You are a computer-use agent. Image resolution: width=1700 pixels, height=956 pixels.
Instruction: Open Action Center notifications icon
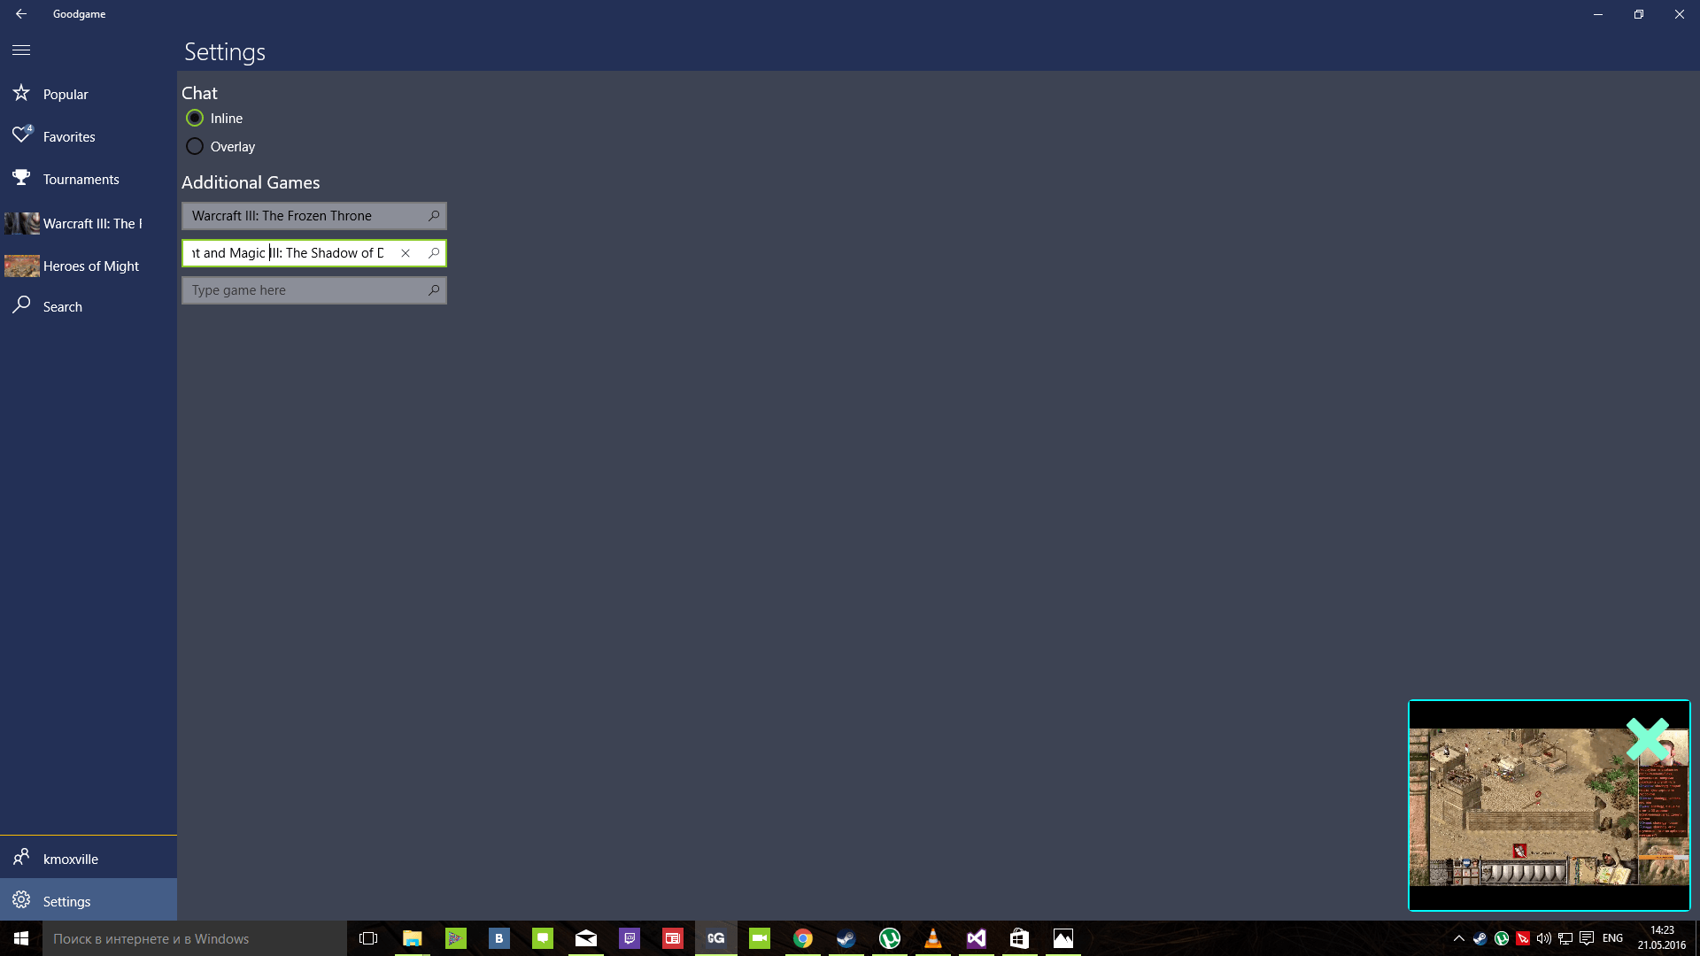pyautogui.click(x=1587, y=938)
